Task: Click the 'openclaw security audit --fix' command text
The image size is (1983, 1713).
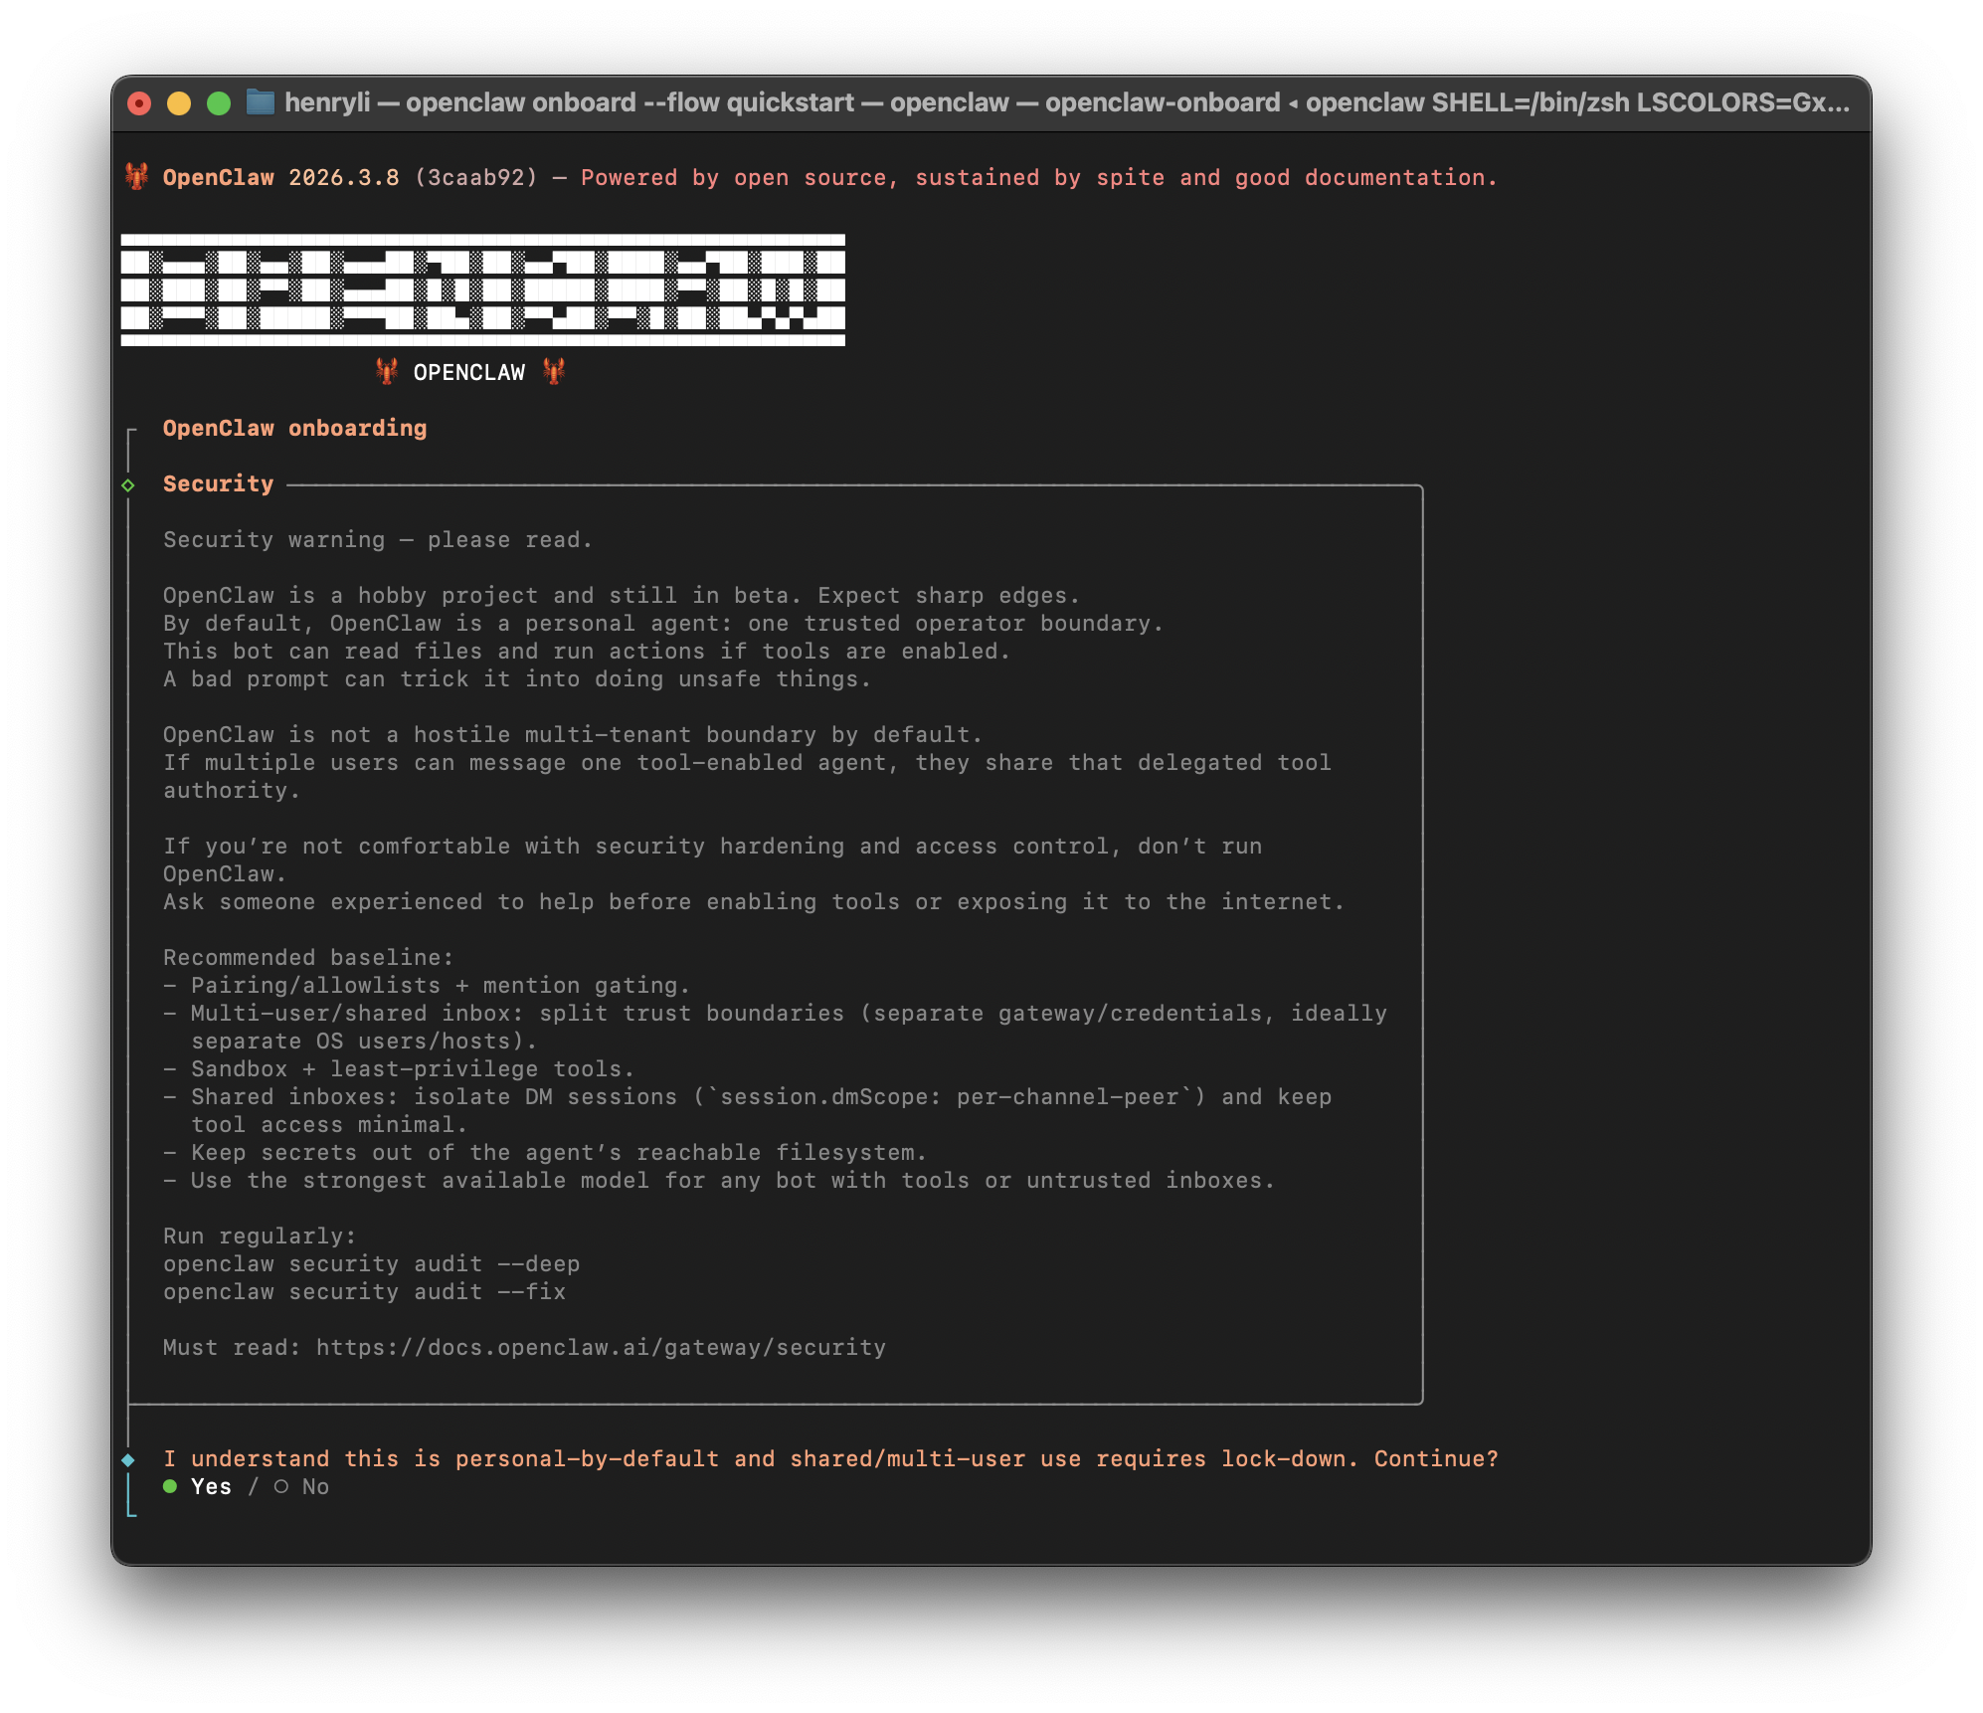Action: point(364,1292)
